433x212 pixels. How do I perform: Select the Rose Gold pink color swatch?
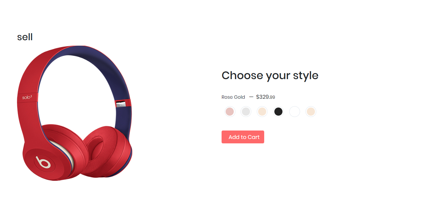(230, 112)
